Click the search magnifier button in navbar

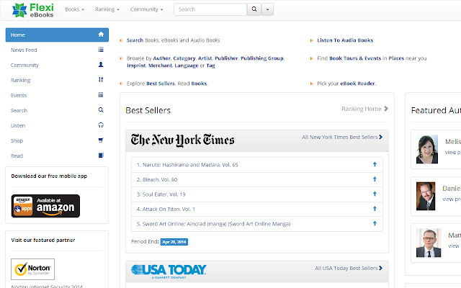pyautogui.click(x=254, y=9)
